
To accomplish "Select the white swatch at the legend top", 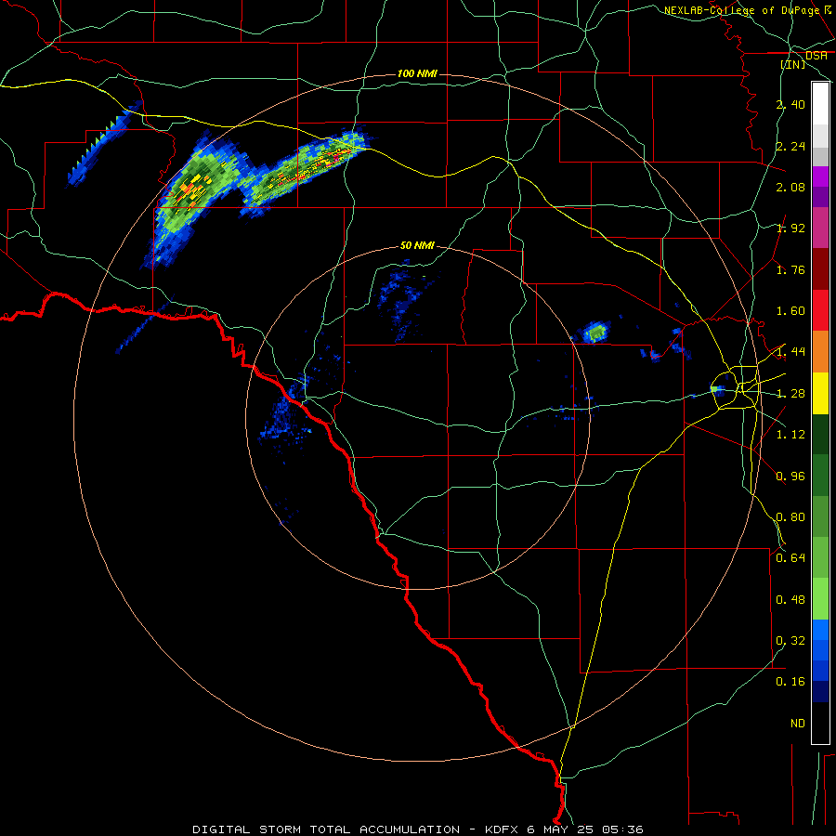I will pos(820,103).
